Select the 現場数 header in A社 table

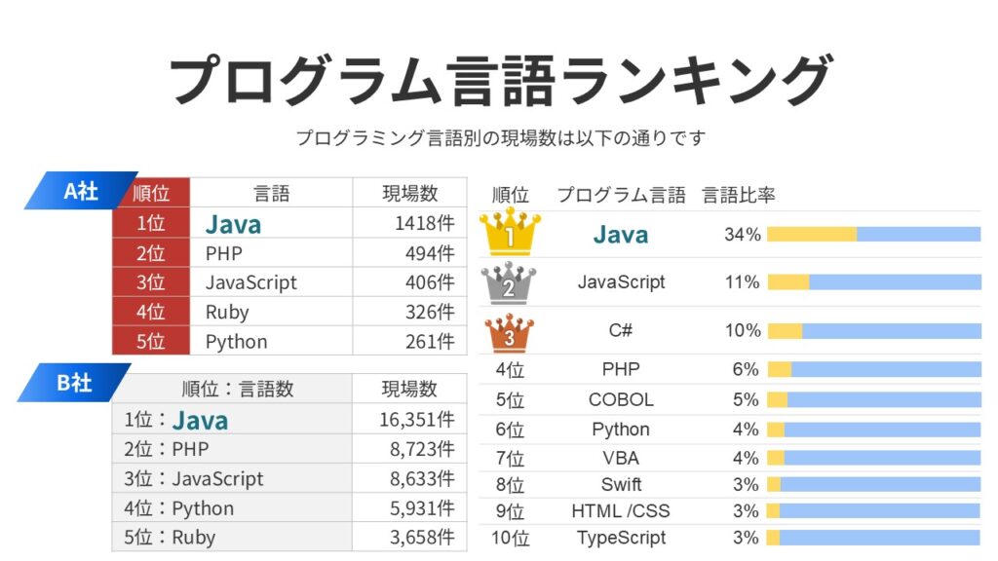409,194
